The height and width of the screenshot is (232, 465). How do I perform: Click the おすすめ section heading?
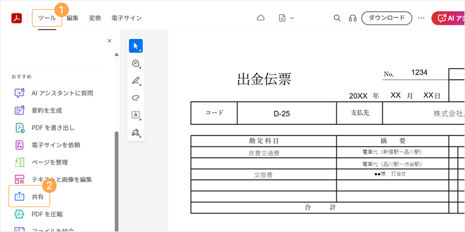22,77
